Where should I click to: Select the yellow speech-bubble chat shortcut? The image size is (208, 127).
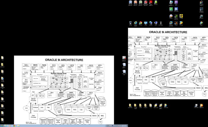pyautogui.click(x=181, y=23)
